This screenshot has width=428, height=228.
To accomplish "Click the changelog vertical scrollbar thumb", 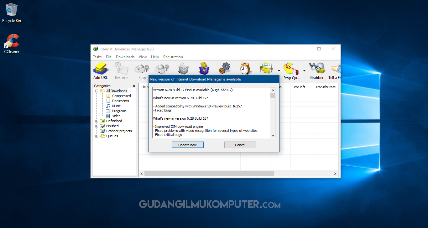I will (273, 96).
